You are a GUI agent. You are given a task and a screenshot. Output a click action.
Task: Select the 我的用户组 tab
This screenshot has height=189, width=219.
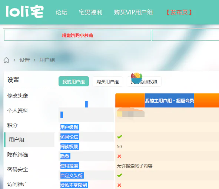[x=74, y=82]
